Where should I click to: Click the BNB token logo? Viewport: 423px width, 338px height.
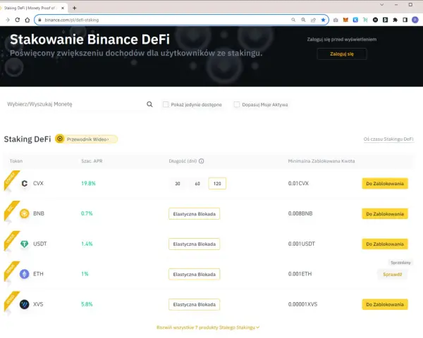(24, 213)
